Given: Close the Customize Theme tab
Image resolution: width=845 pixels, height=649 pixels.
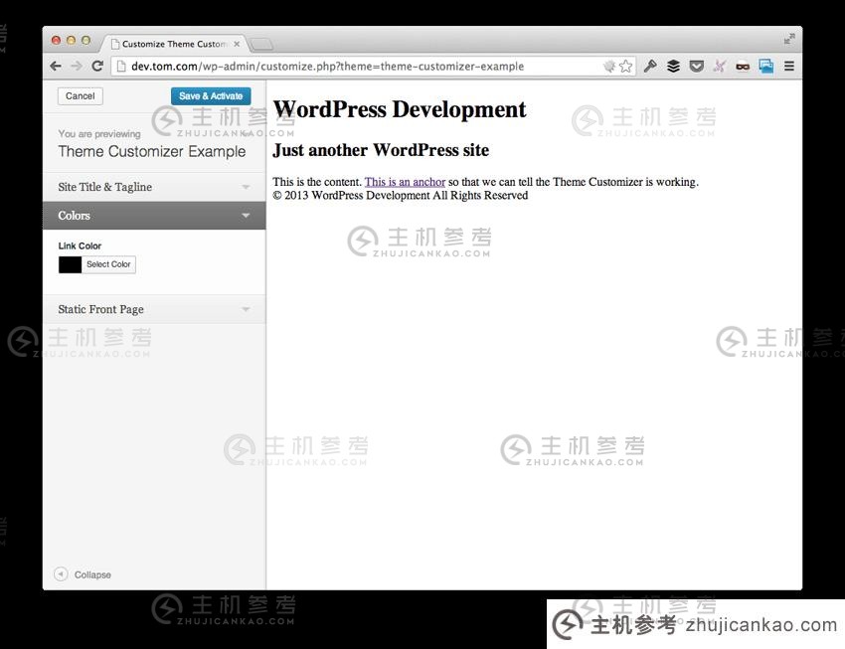Looking at the screenshot, I should click(x=237, y=44).
